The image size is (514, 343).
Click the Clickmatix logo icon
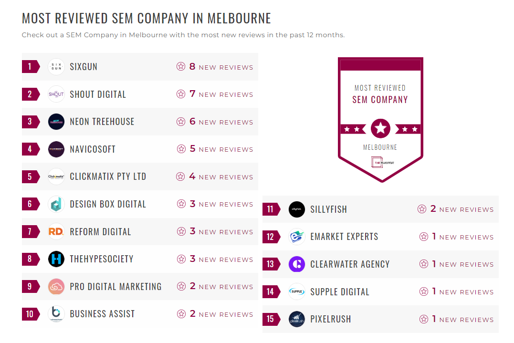coord(56,177)
